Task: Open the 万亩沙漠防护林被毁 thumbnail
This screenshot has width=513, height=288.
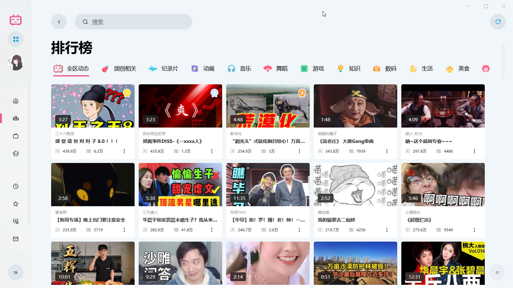Action: pyautogui.click(x=355, y=263)
